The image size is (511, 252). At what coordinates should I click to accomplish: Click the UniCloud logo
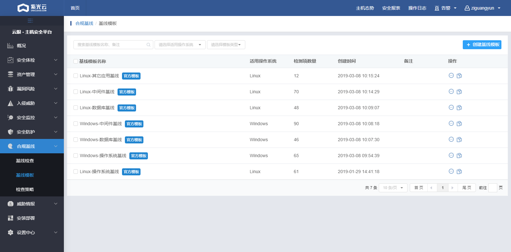tap(32, 8)
